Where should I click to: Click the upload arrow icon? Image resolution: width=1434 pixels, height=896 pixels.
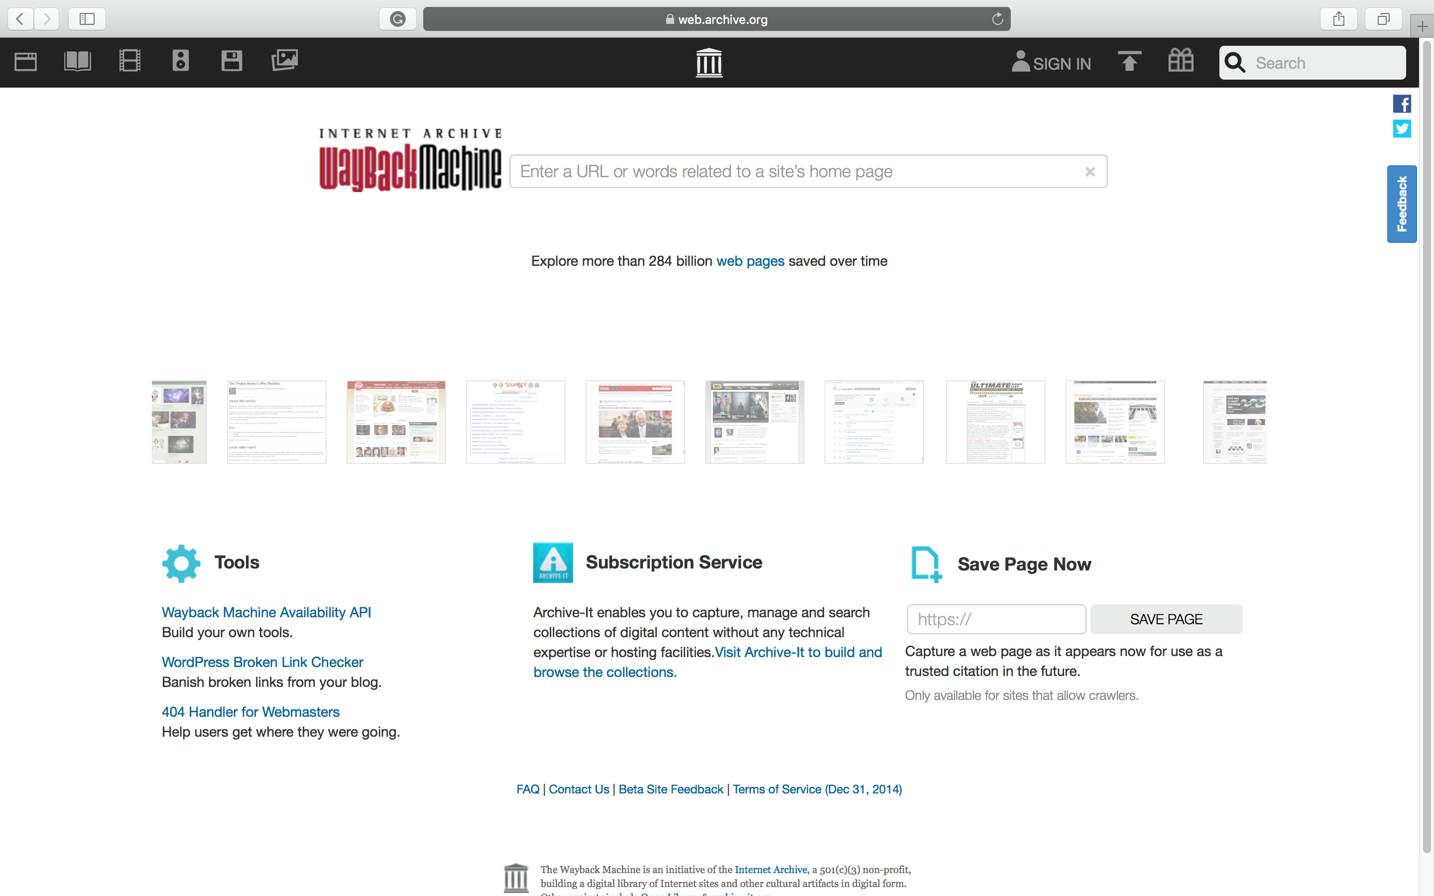click(1129, 61)
